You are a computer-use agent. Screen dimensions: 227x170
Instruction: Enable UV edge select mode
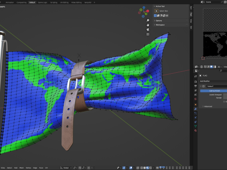pyautogui.click(x=209, y=67)
